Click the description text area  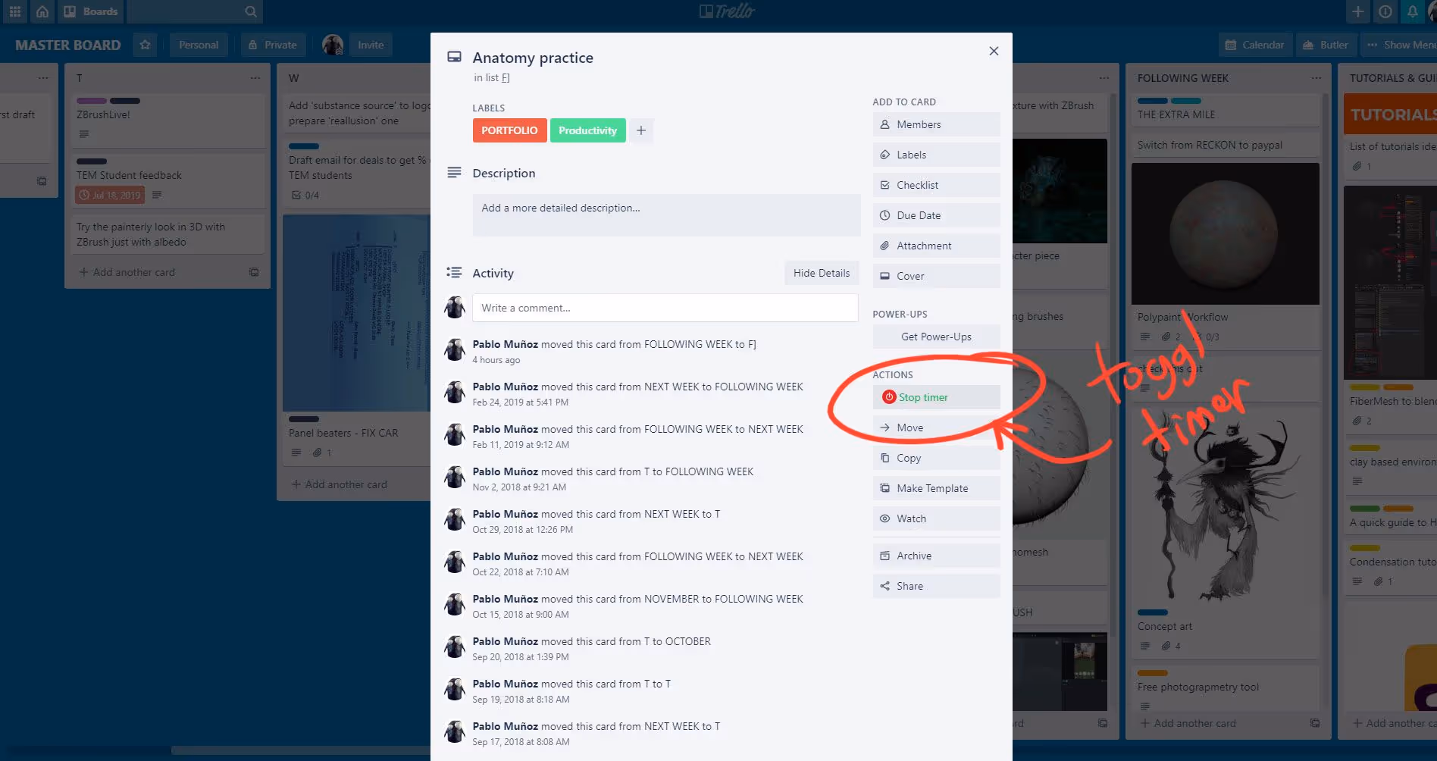pos(666,215)
